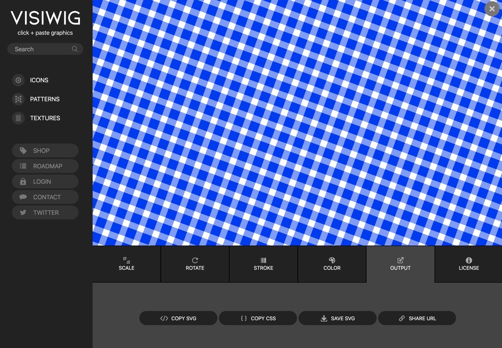Image resolution: width=502 pixels, height=348 pixels.
Task: Click the Share URL button
Action: 417,318
